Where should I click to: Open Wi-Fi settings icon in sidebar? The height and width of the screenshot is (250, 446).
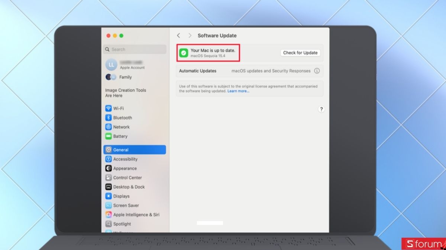108,108
